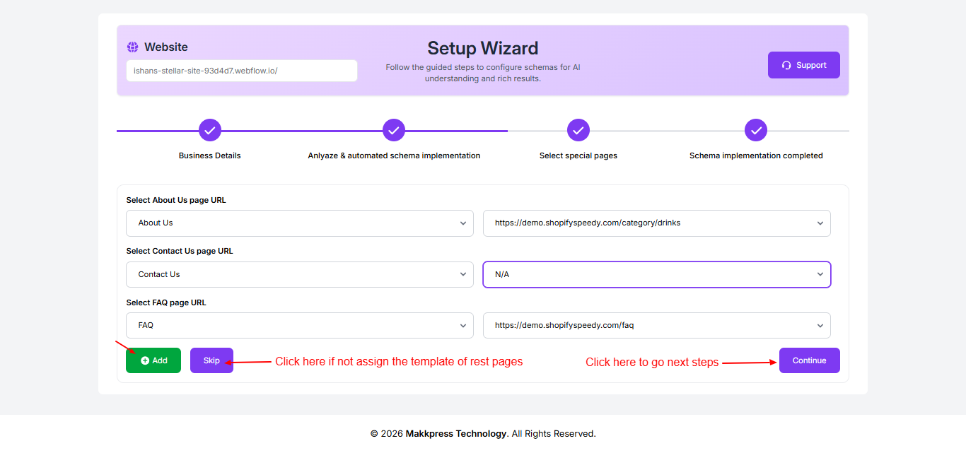Viewport: 966px width, 453px height.
Task: Click the Makkpress Technology footer text
Action: point(455,434)
